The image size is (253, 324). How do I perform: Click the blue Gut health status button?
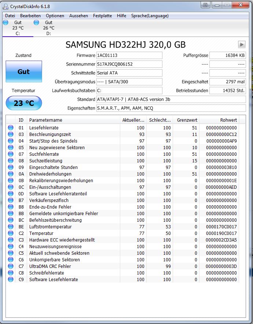(x=24, y=71)
